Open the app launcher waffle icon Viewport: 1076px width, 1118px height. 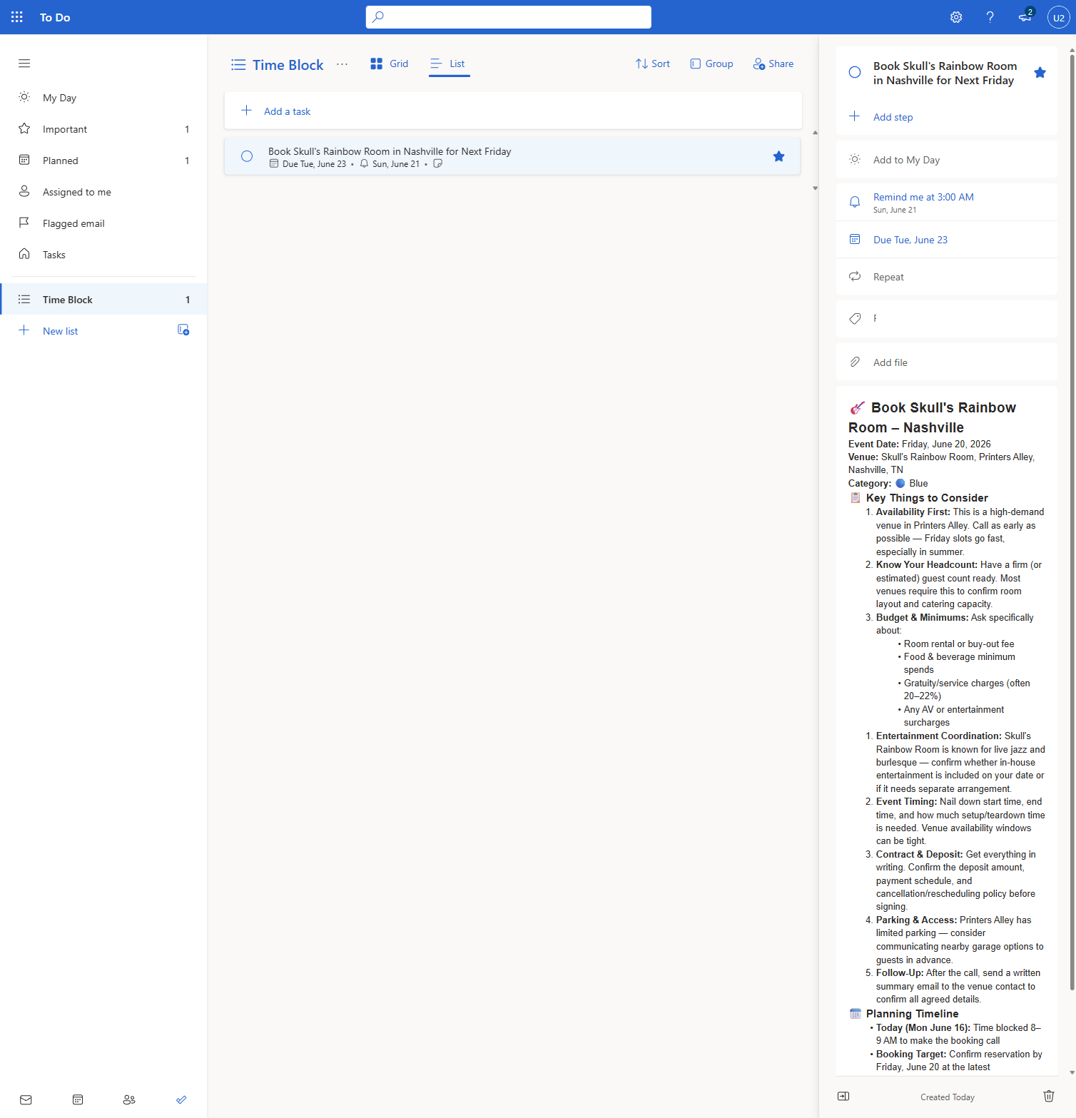tap(17, 17)
